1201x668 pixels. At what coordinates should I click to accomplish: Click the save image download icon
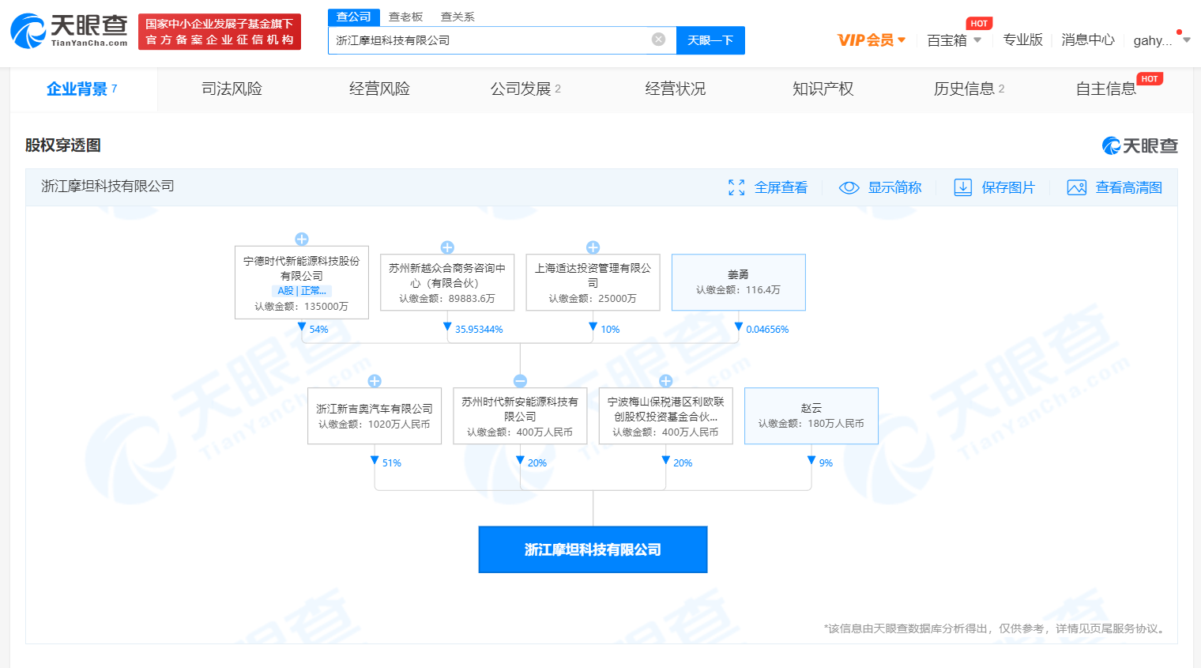coord(962,187)
